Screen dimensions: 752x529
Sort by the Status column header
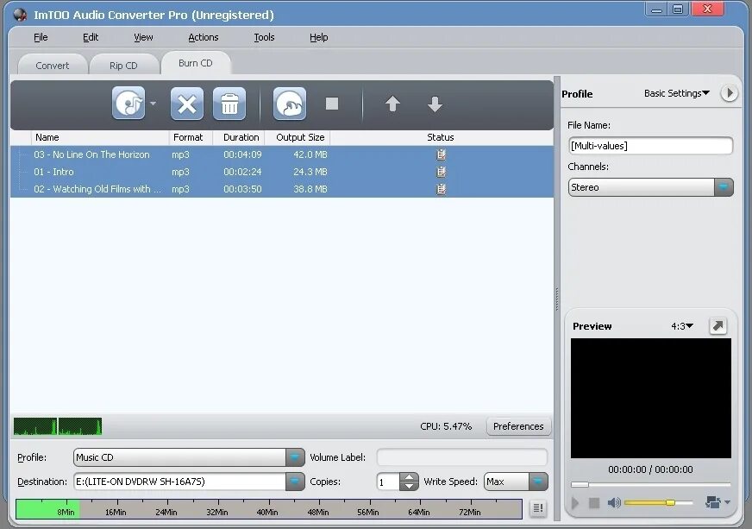pos(442,137)
